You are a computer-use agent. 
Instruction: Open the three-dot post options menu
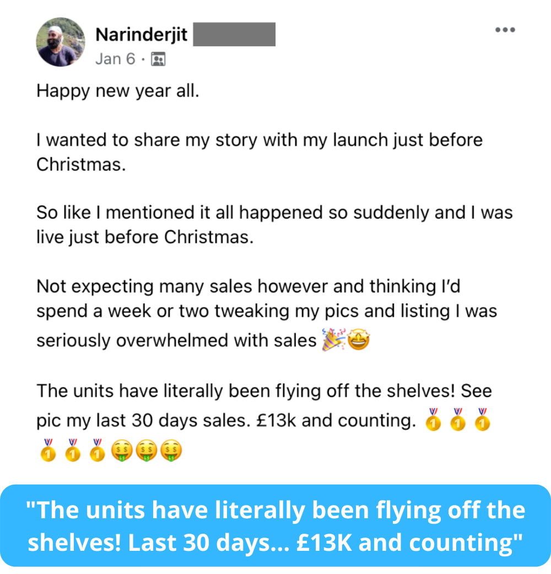pyautogui.click(x=505, y=30)
